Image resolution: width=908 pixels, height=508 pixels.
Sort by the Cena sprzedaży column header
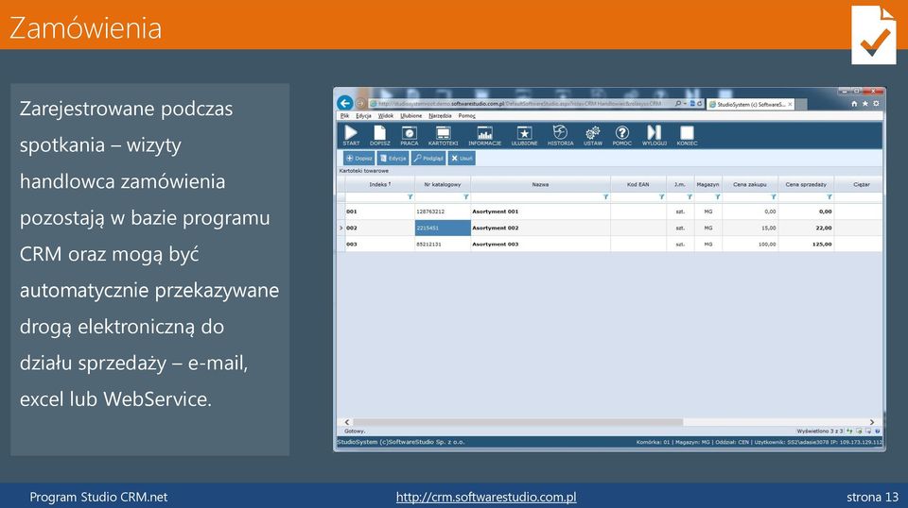click(806, 184)
